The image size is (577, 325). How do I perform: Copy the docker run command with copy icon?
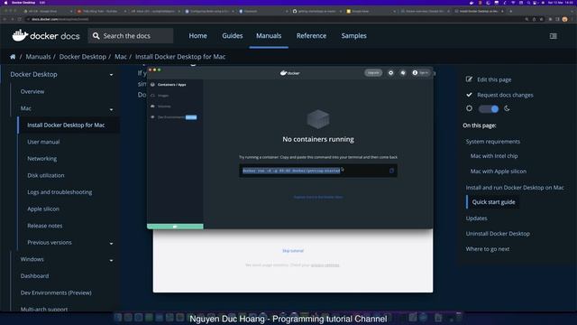pos(391,171)
